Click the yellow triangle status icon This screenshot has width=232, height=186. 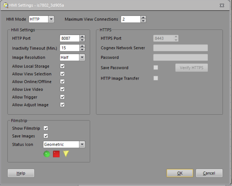(66, 154)
